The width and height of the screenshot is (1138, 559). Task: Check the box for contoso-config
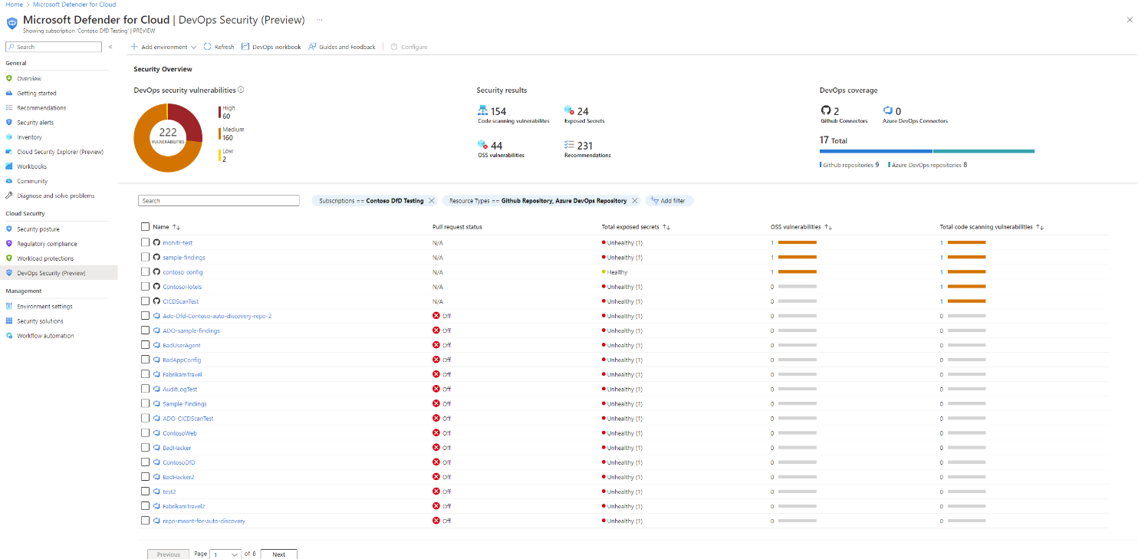click(145, 272)
